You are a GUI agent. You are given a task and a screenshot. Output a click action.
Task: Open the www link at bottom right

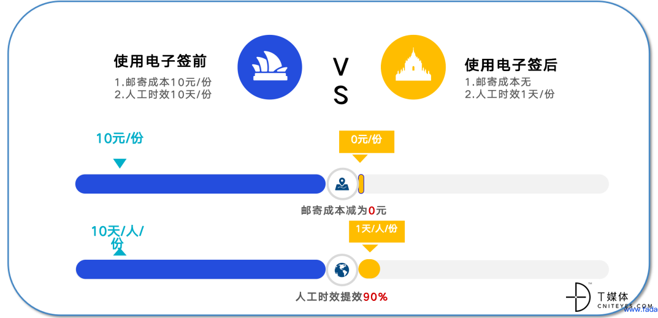click(x=640, y=309)
